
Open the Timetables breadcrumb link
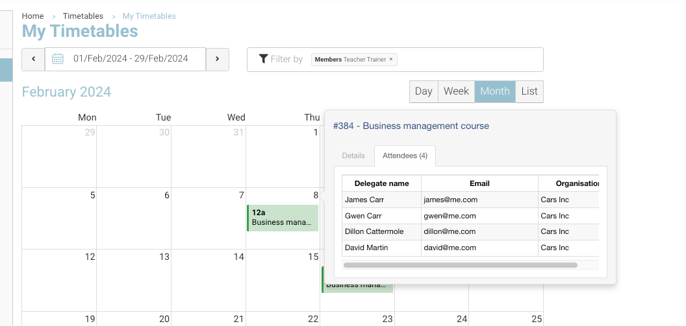pos(83,16)
